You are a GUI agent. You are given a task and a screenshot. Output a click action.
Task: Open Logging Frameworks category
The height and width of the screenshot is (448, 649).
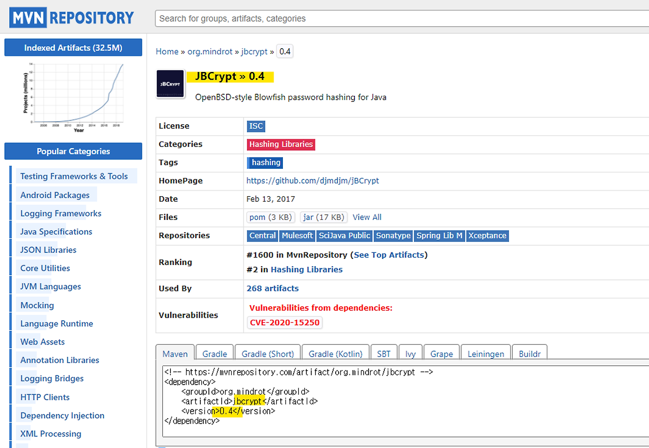coord(61,213)
